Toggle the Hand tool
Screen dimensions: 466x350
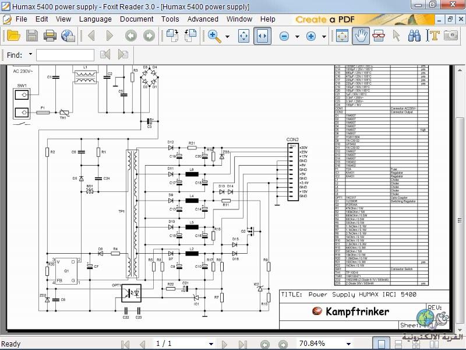(361, 36)
